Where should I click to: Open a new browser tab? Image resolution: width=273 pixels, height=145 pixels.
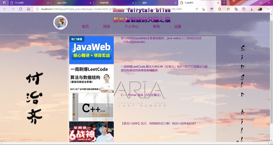[224, 3]
